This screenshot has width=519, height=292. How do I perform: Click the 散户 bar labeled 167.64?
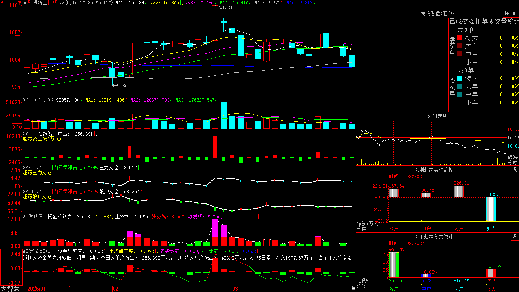pyautogui.click(x=394, y=193)
